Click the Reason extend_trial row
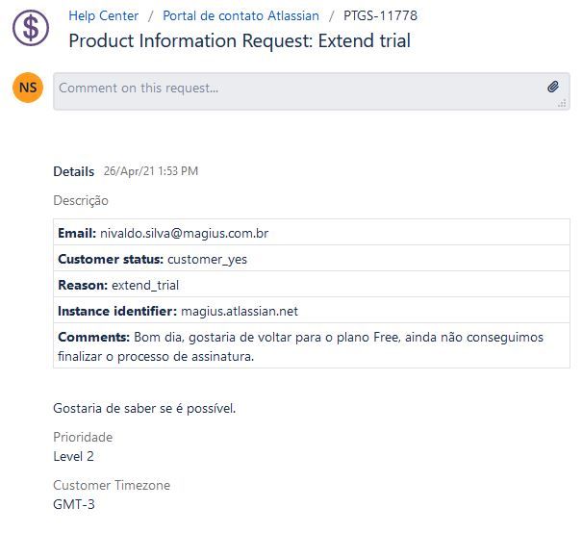This screenshot has width=582, height=533. point(312,285)
